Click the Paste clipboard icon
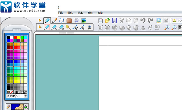The image size is (182, 110). 136,21
